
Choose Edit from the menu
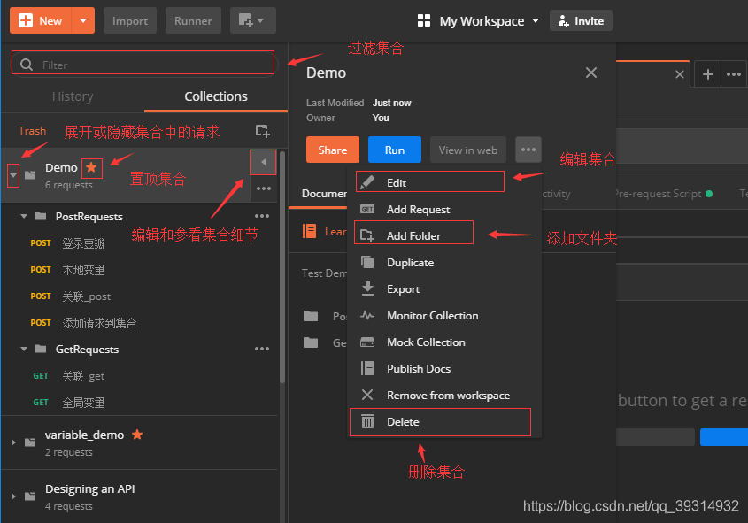(444, 182)
